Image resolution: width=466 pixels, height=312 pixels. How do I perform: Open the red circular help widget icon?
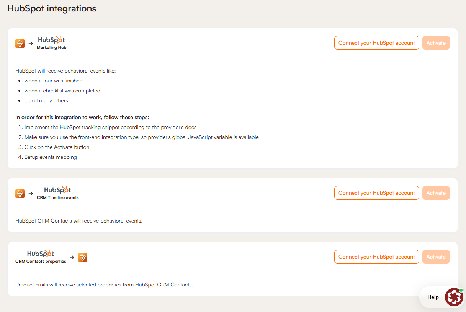coord(454,297)
